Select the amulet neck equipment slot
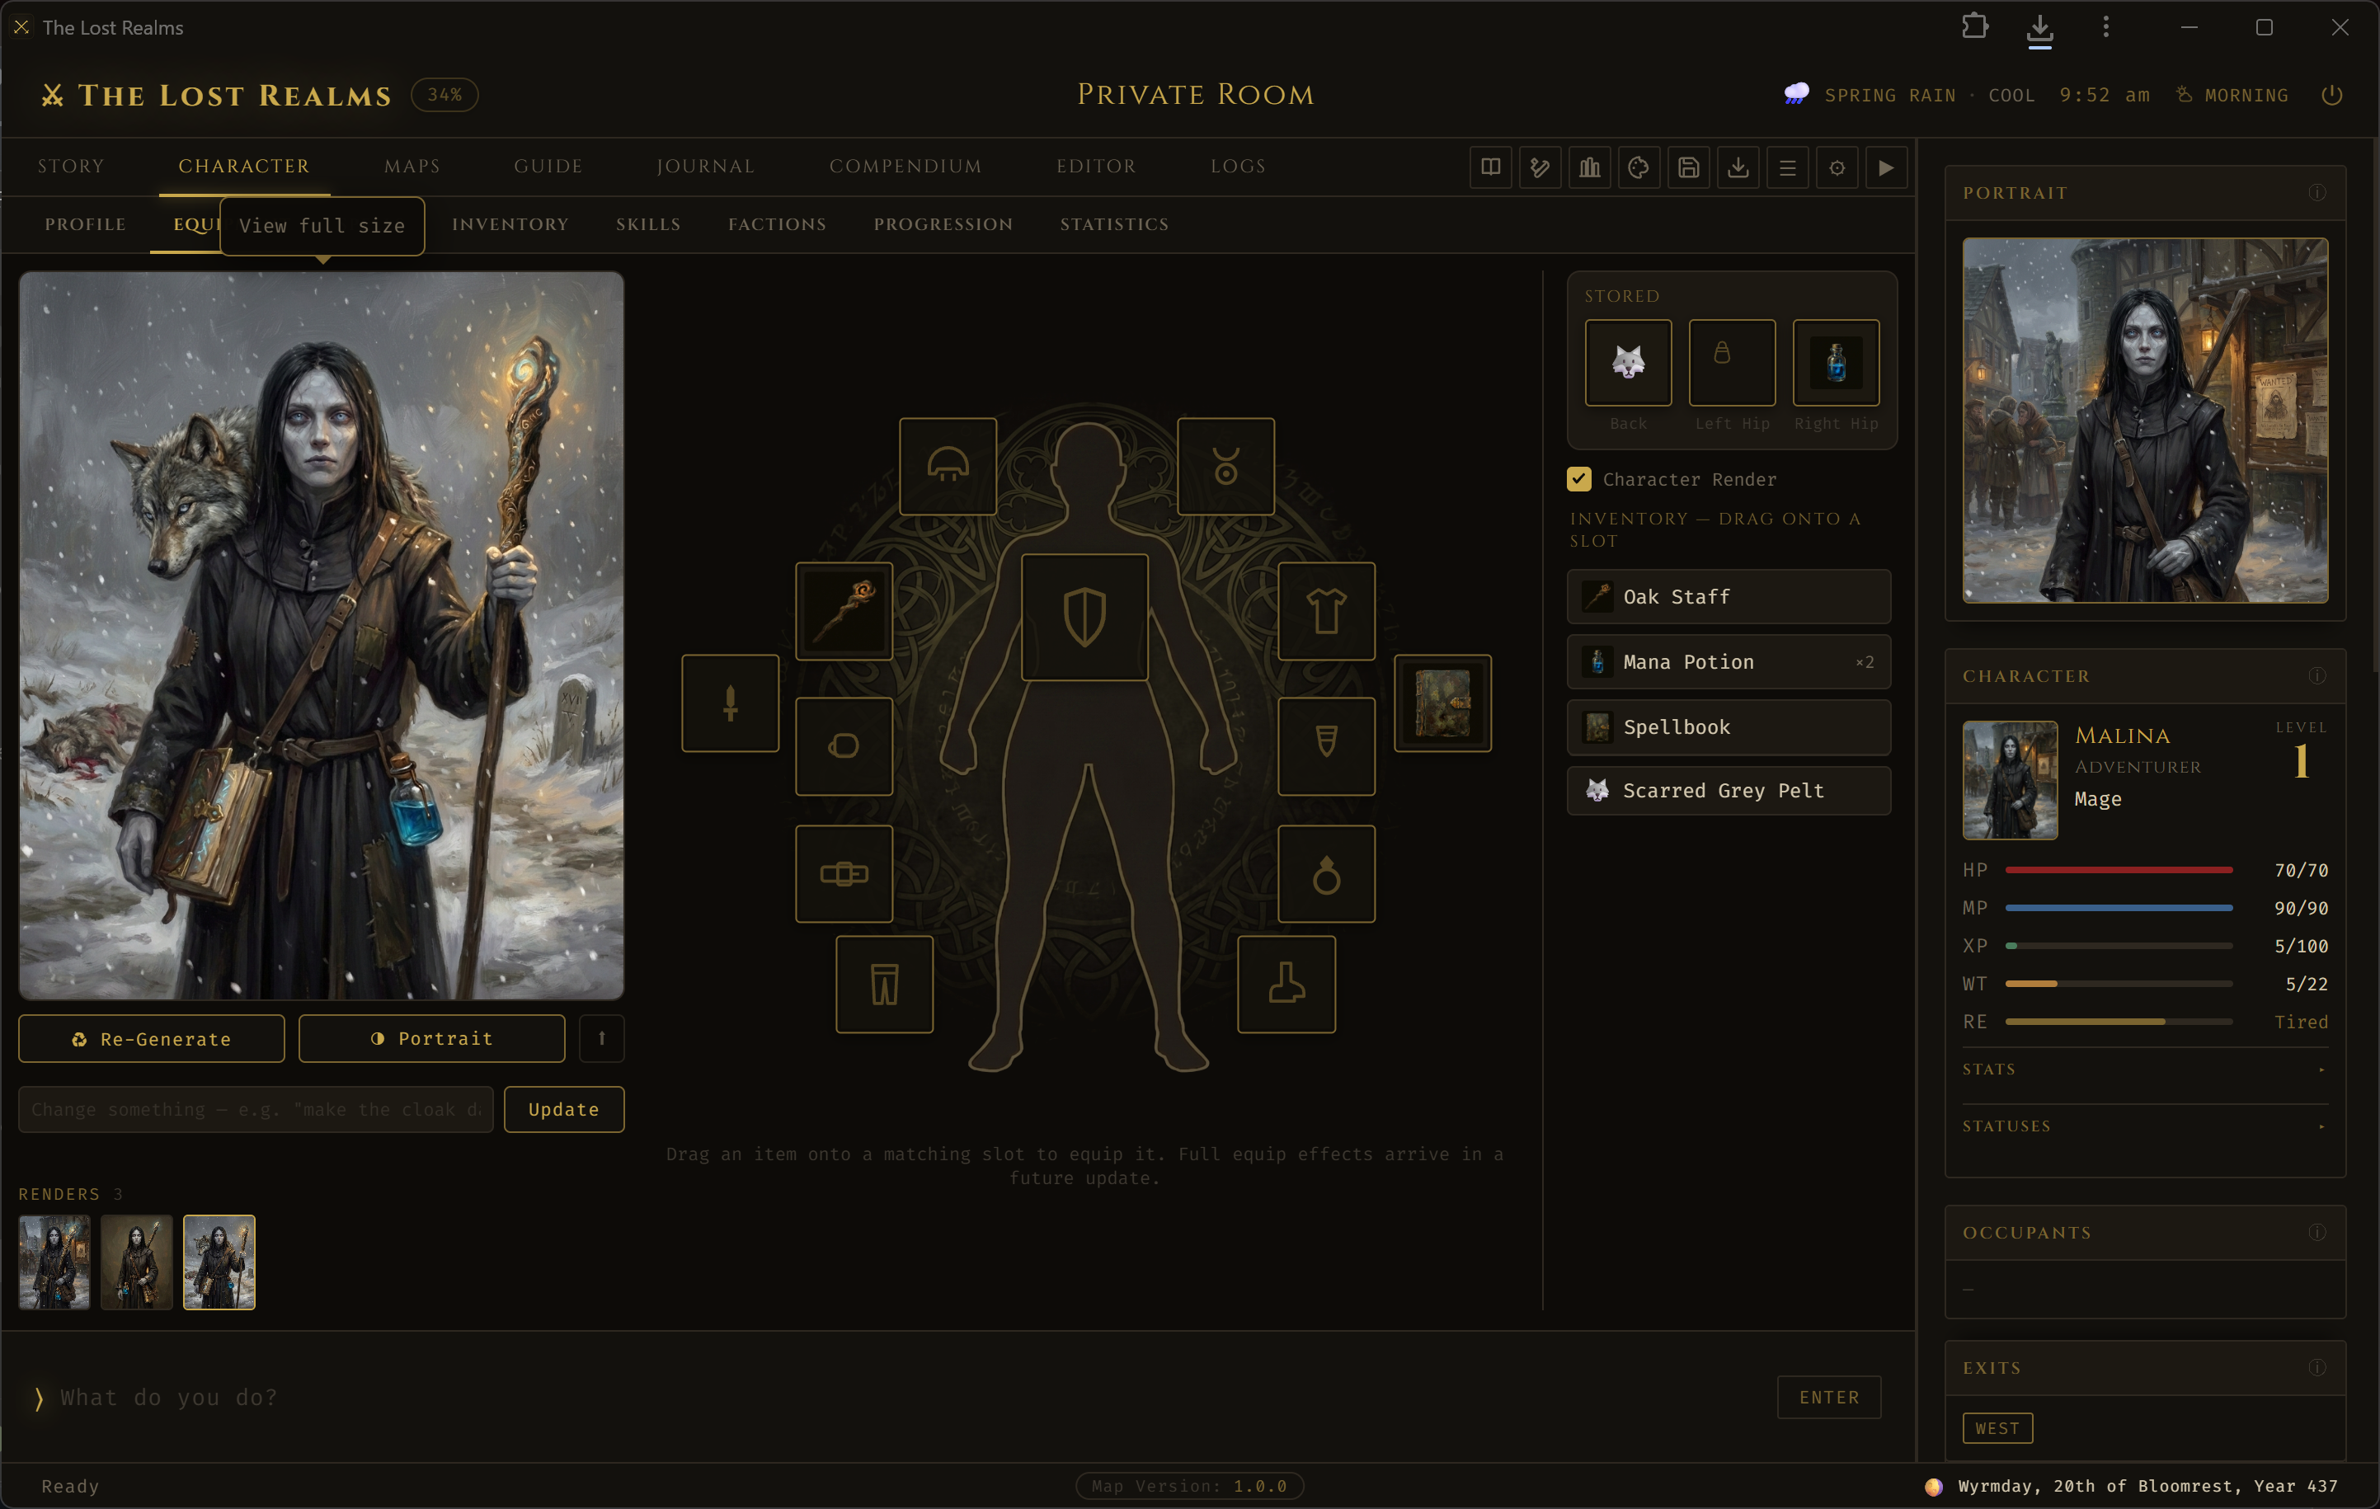The height and width of the screenshot is (1509, 2380). tap(1225, 465)
